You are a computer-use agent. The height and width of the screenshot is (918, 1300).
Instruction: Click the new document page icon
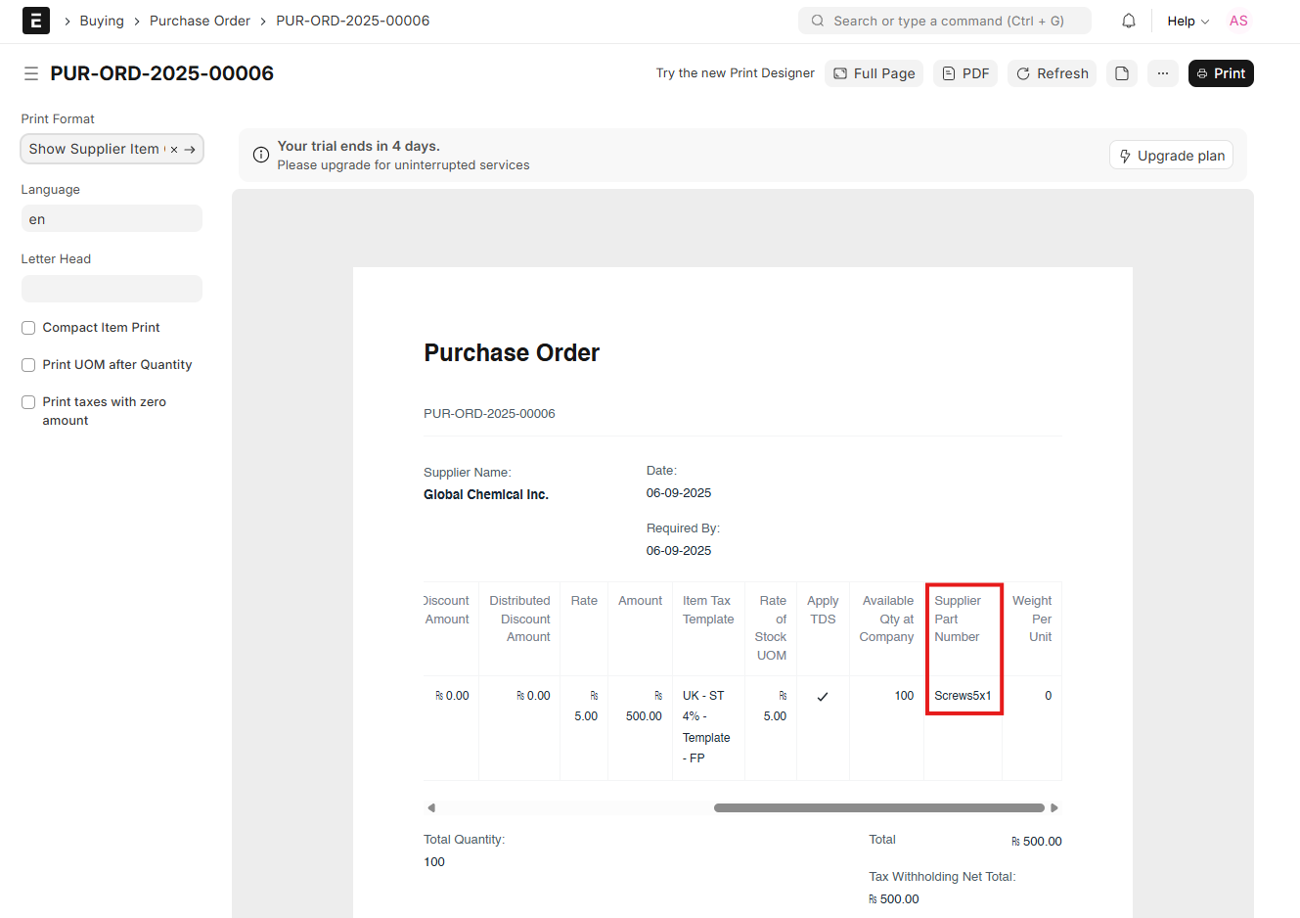coord(1122,73)
